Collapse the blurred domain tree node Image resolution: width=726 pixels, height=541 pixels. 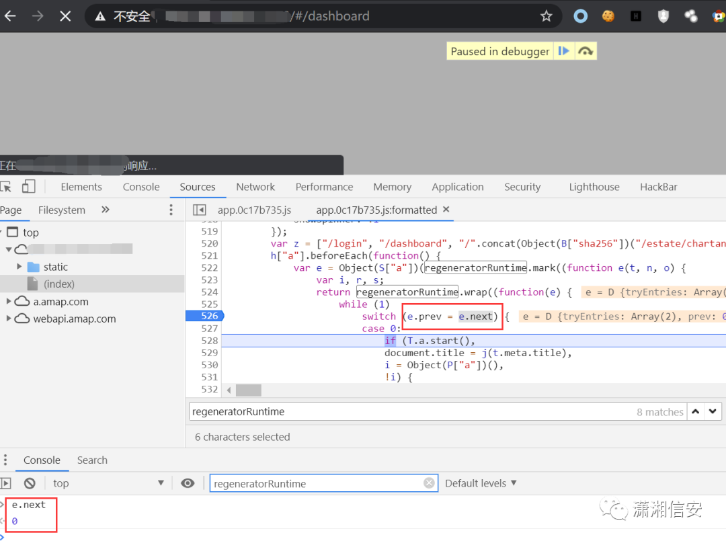(9, 249)
